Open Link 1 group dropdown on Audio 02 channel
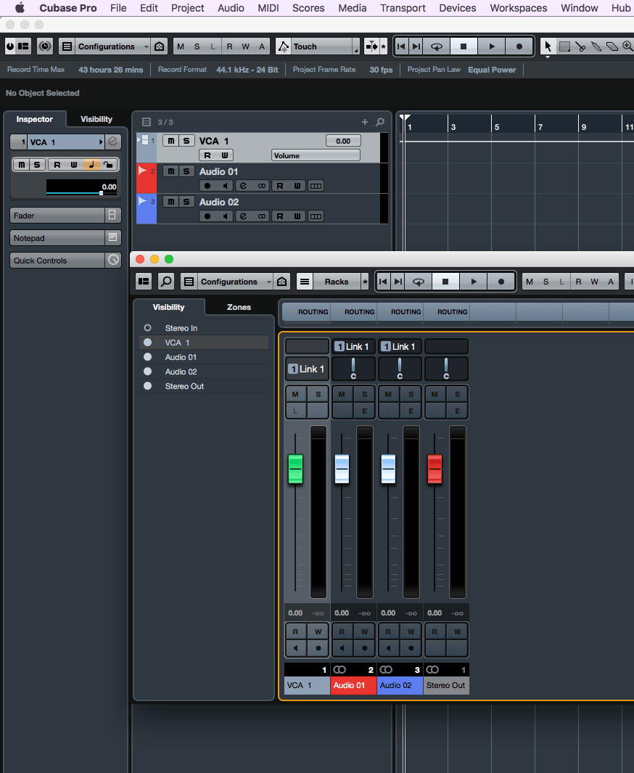Image resolution: width=634 pixels, height=773 pixels. coord(400,346)
